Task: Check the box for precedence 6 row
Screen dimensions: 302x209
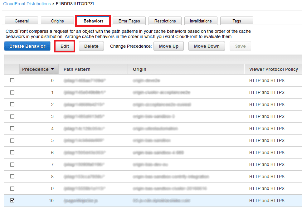Action: click(x=12, y=152)
